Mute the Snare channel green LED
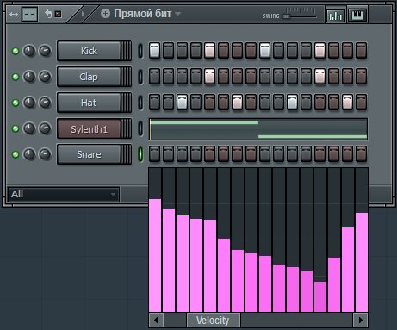Image resolution: width=397 pixels, height=330 pixels. click(16, 154)
